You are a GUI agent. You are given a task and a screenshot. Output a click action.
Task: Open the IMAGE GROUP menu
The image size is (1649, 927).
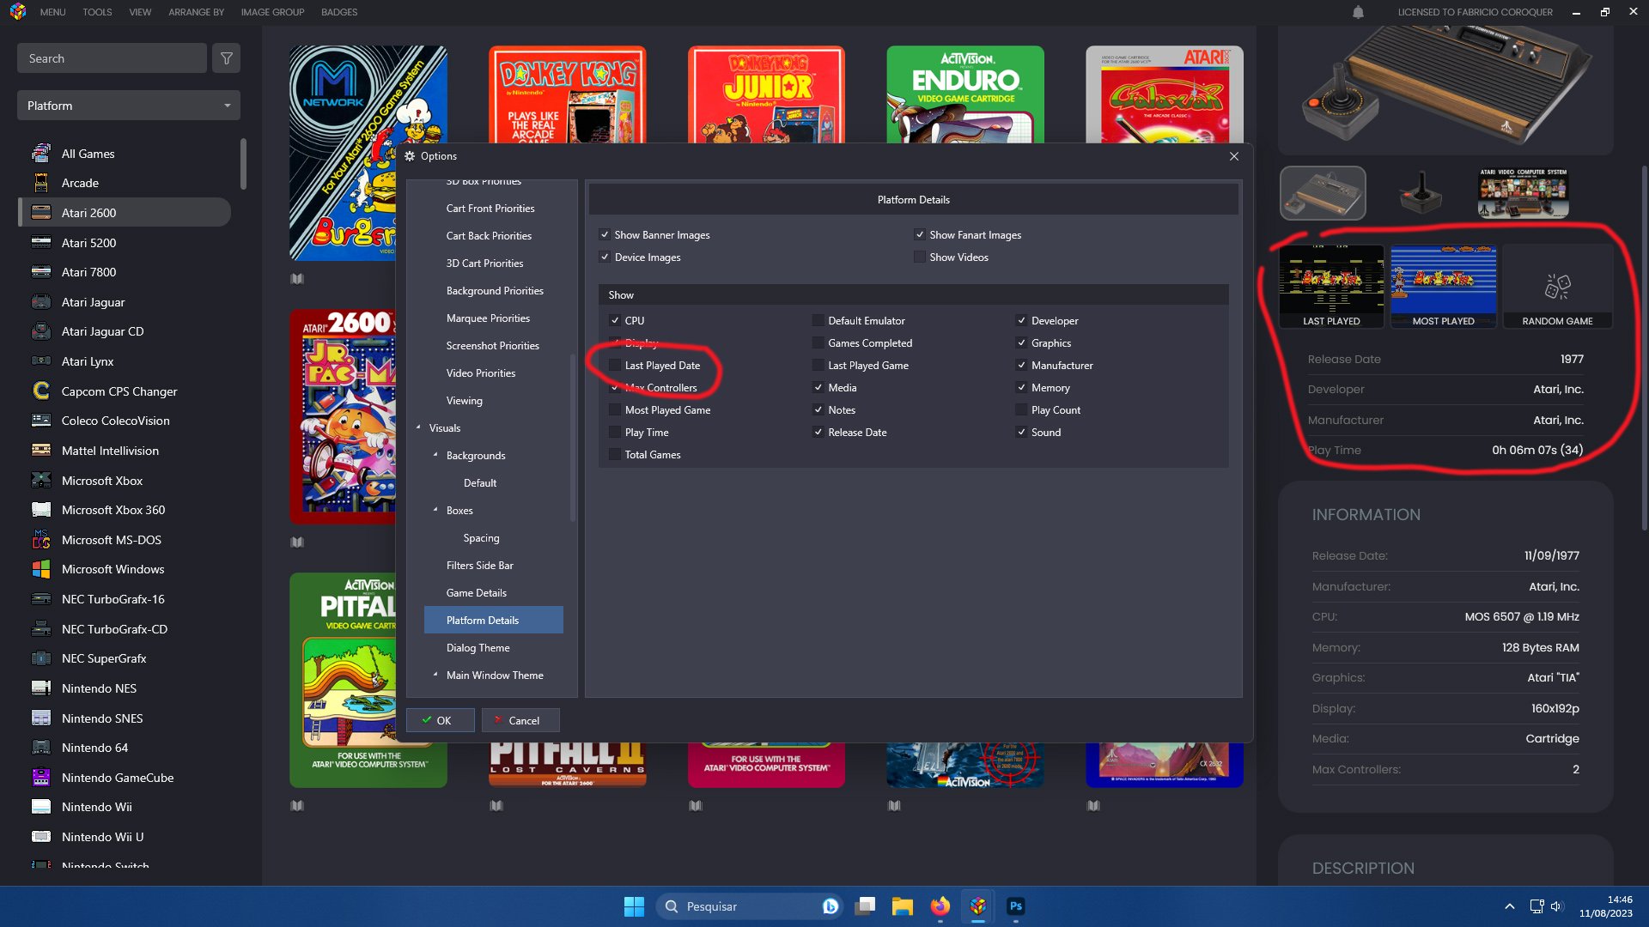(x=272, y=12)
